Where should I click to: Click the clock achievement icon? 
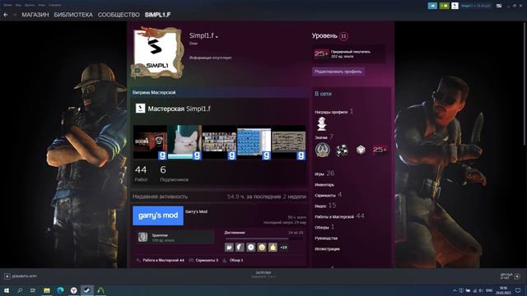pos(250,247)
